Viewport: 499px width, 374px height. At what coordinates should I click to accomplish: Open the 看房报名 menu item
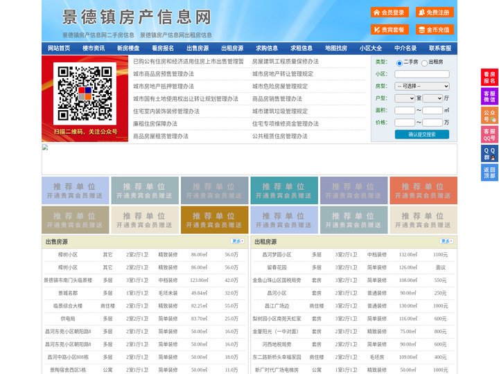pyautogui.click(x=163, y=48)
